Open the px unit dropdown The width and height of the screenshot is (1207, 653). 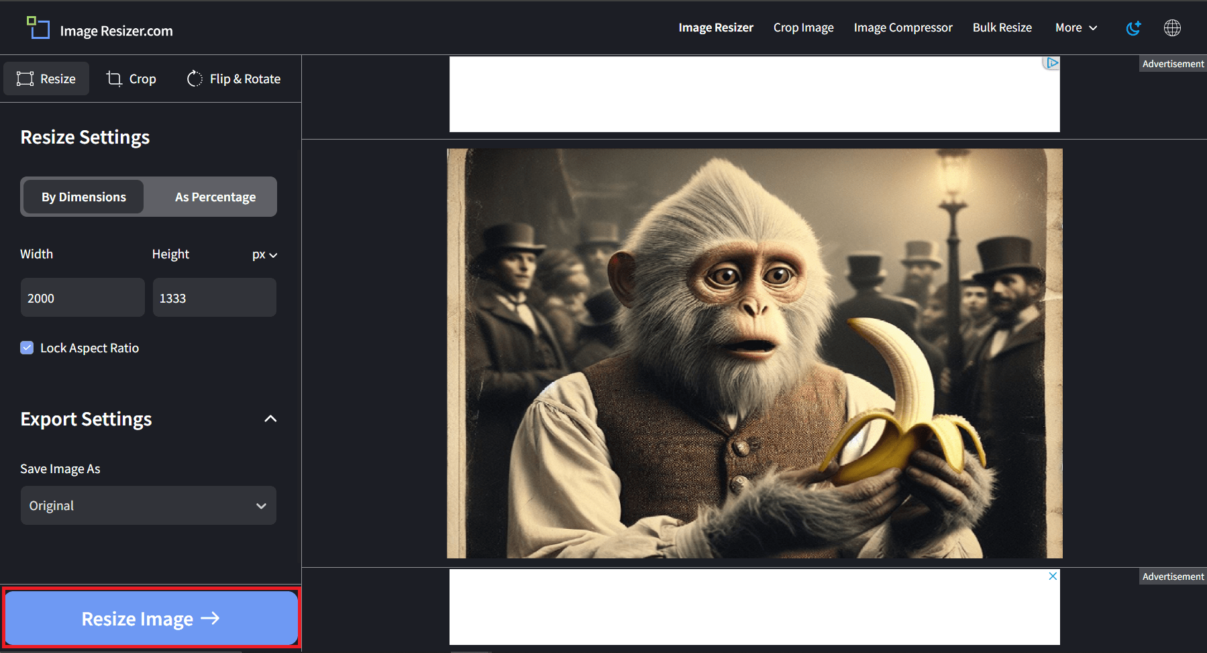[x=264, y=254]
